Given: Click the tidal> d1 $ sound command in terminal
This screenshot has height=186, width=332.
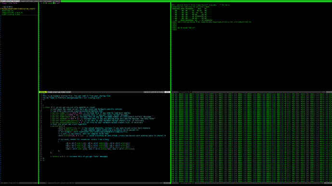Looking at the screenshot, I should pyautogui.click(x=183, y=28).
